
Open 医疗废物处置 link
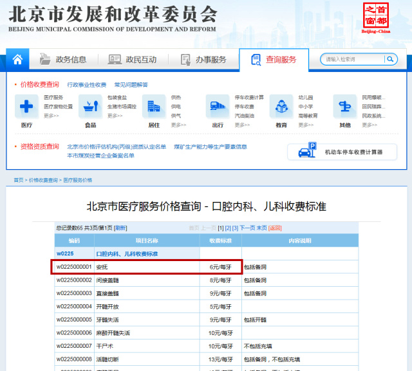click(58, 107)
